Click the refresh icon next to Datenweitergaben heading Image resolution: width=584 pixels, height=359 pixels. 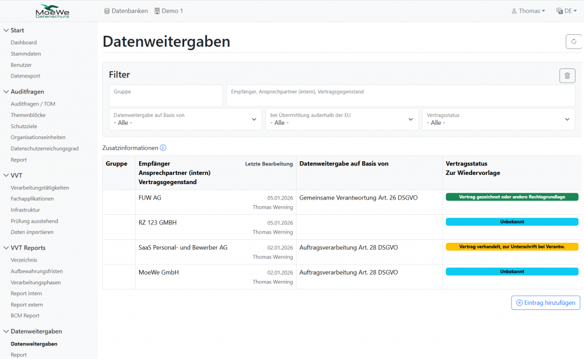tap(573, 42)
